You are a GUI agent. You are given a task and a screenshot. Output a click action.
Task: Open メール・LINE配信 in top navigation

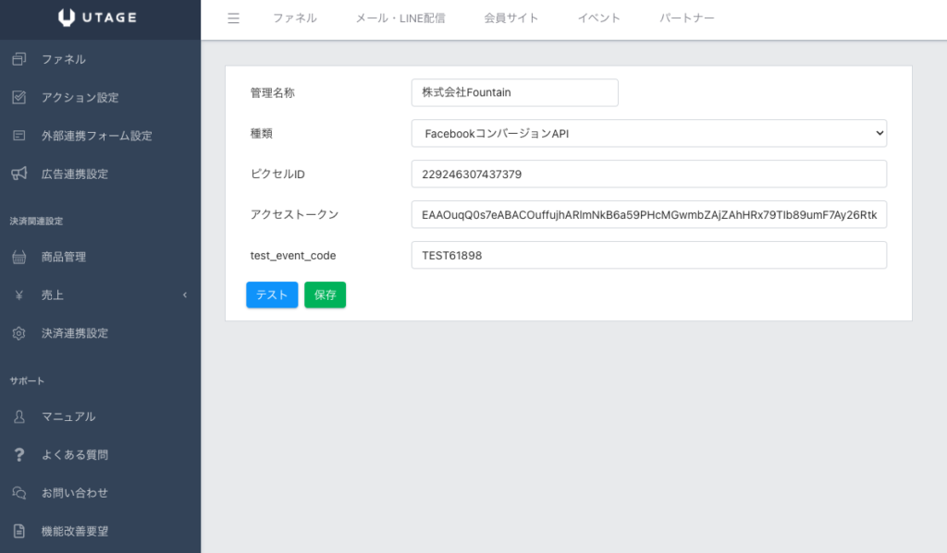click(x=400, y=18)
